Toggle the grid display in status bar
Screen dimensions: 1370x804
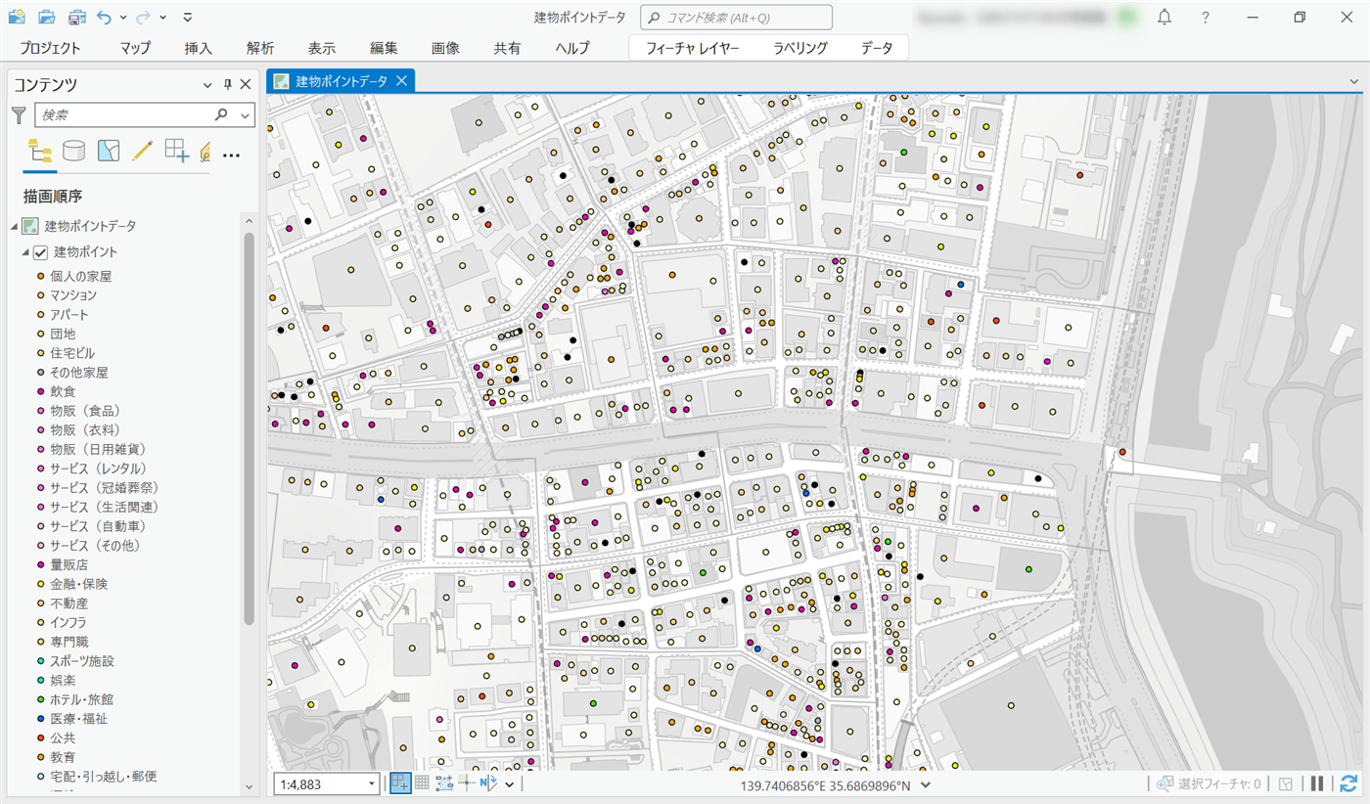point(422,783)
